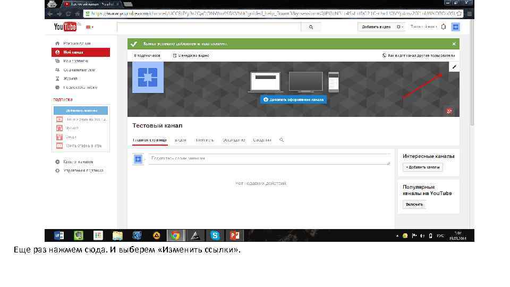Click the blue channel avatar icon
Viewport: 510px width, 287px height.
tap(148, 78)
